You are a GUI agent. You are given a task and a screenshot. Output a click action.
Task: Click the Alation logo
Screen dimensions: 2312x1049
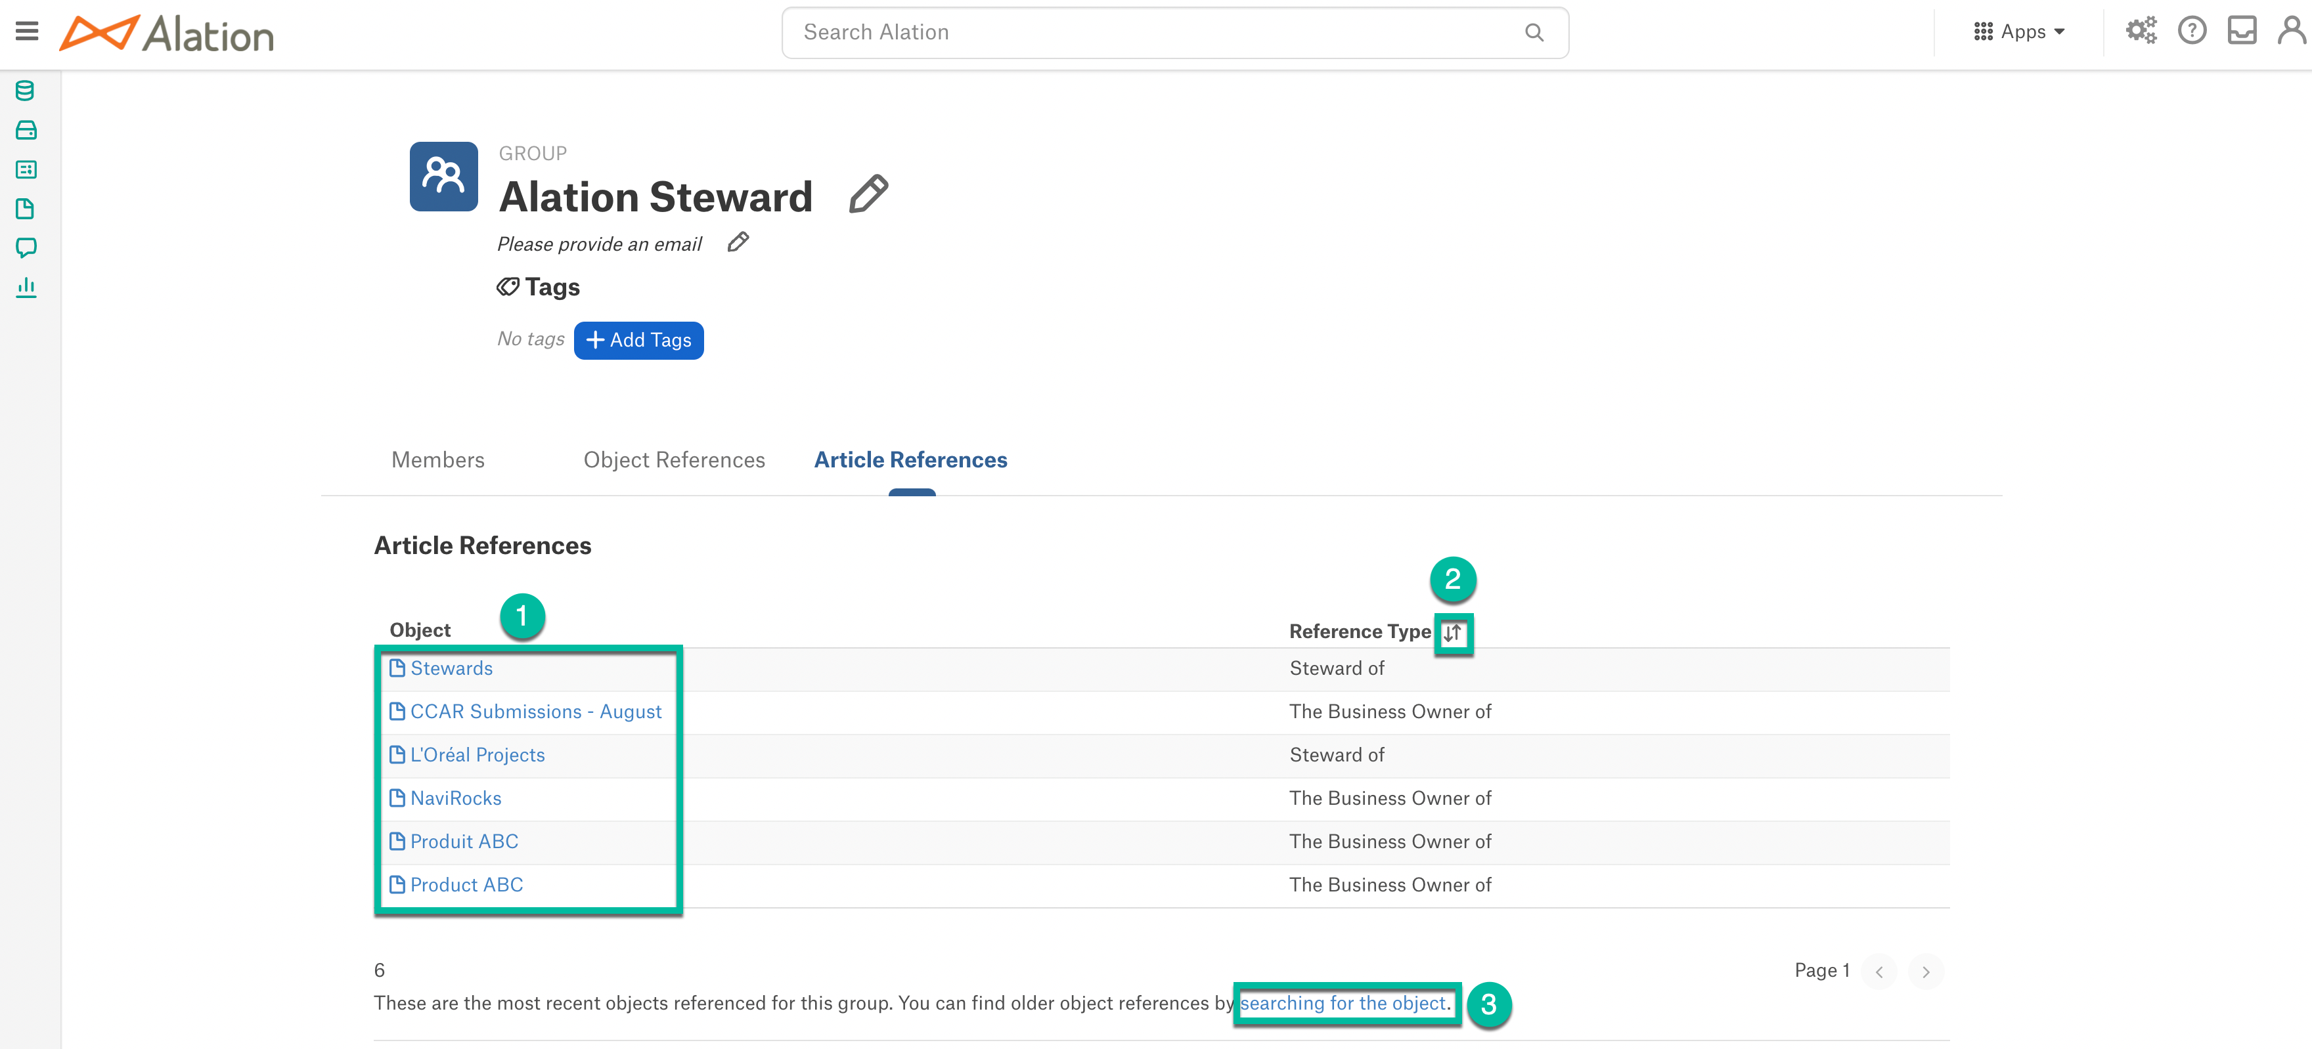pyautogui.click(x=167, y=34)
